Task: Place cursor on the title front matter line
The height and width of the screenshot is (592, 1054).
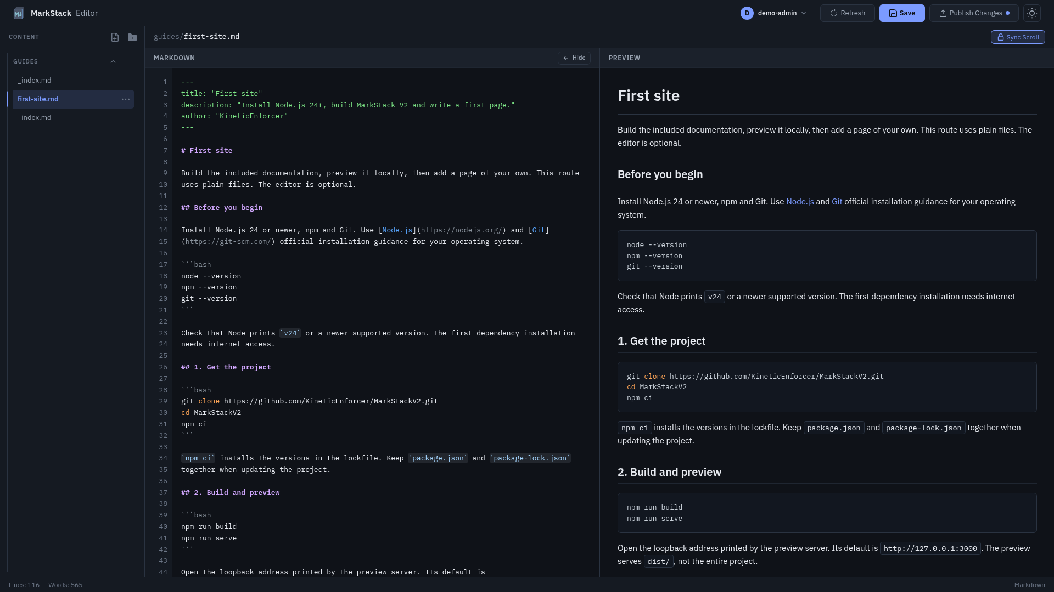Action: point(222,94)
